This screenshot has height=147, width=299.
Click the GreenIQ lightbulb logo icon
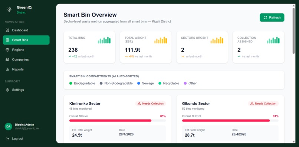[9, 10]
